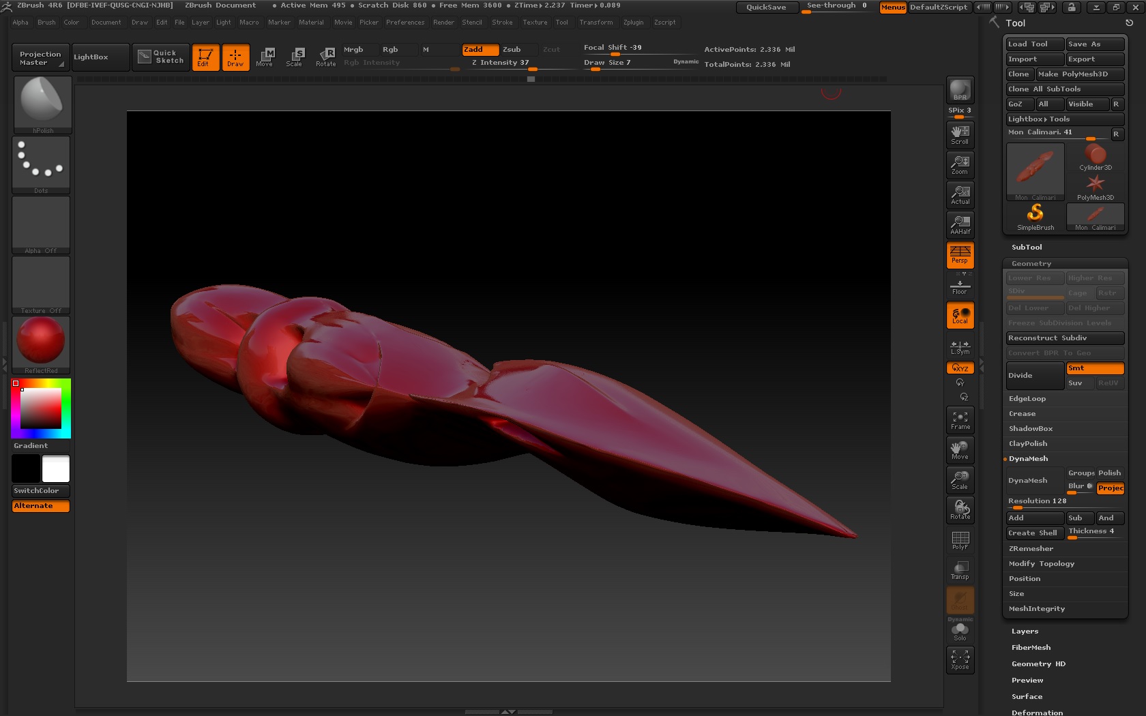Viewport: 1146px width, 716px height.
Task: Toggle Persp perspective mode
Action: click(x=960, y=255)
